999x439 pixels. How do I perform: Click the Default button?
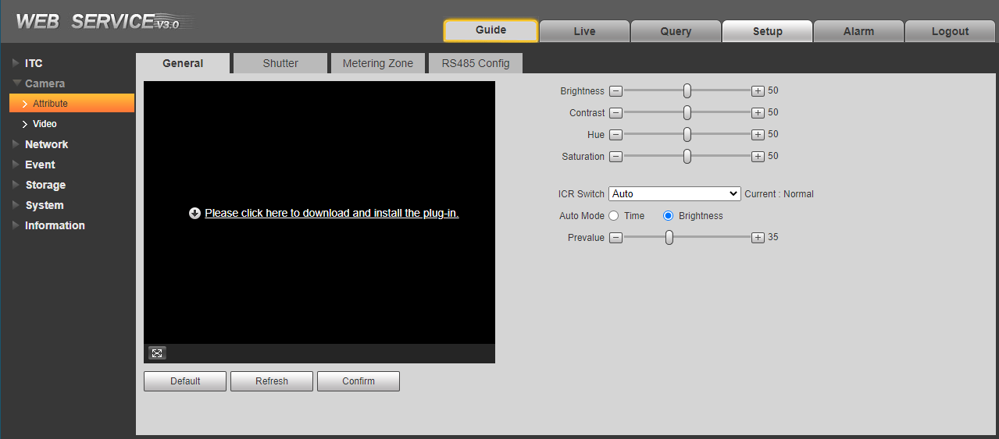click(185, 381)
